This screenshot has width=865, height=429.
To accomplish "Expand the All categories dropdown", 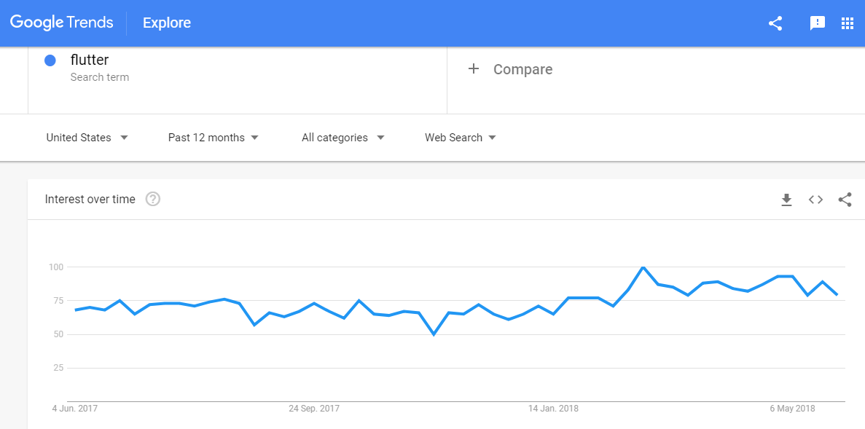I will [x=343, y=138].
